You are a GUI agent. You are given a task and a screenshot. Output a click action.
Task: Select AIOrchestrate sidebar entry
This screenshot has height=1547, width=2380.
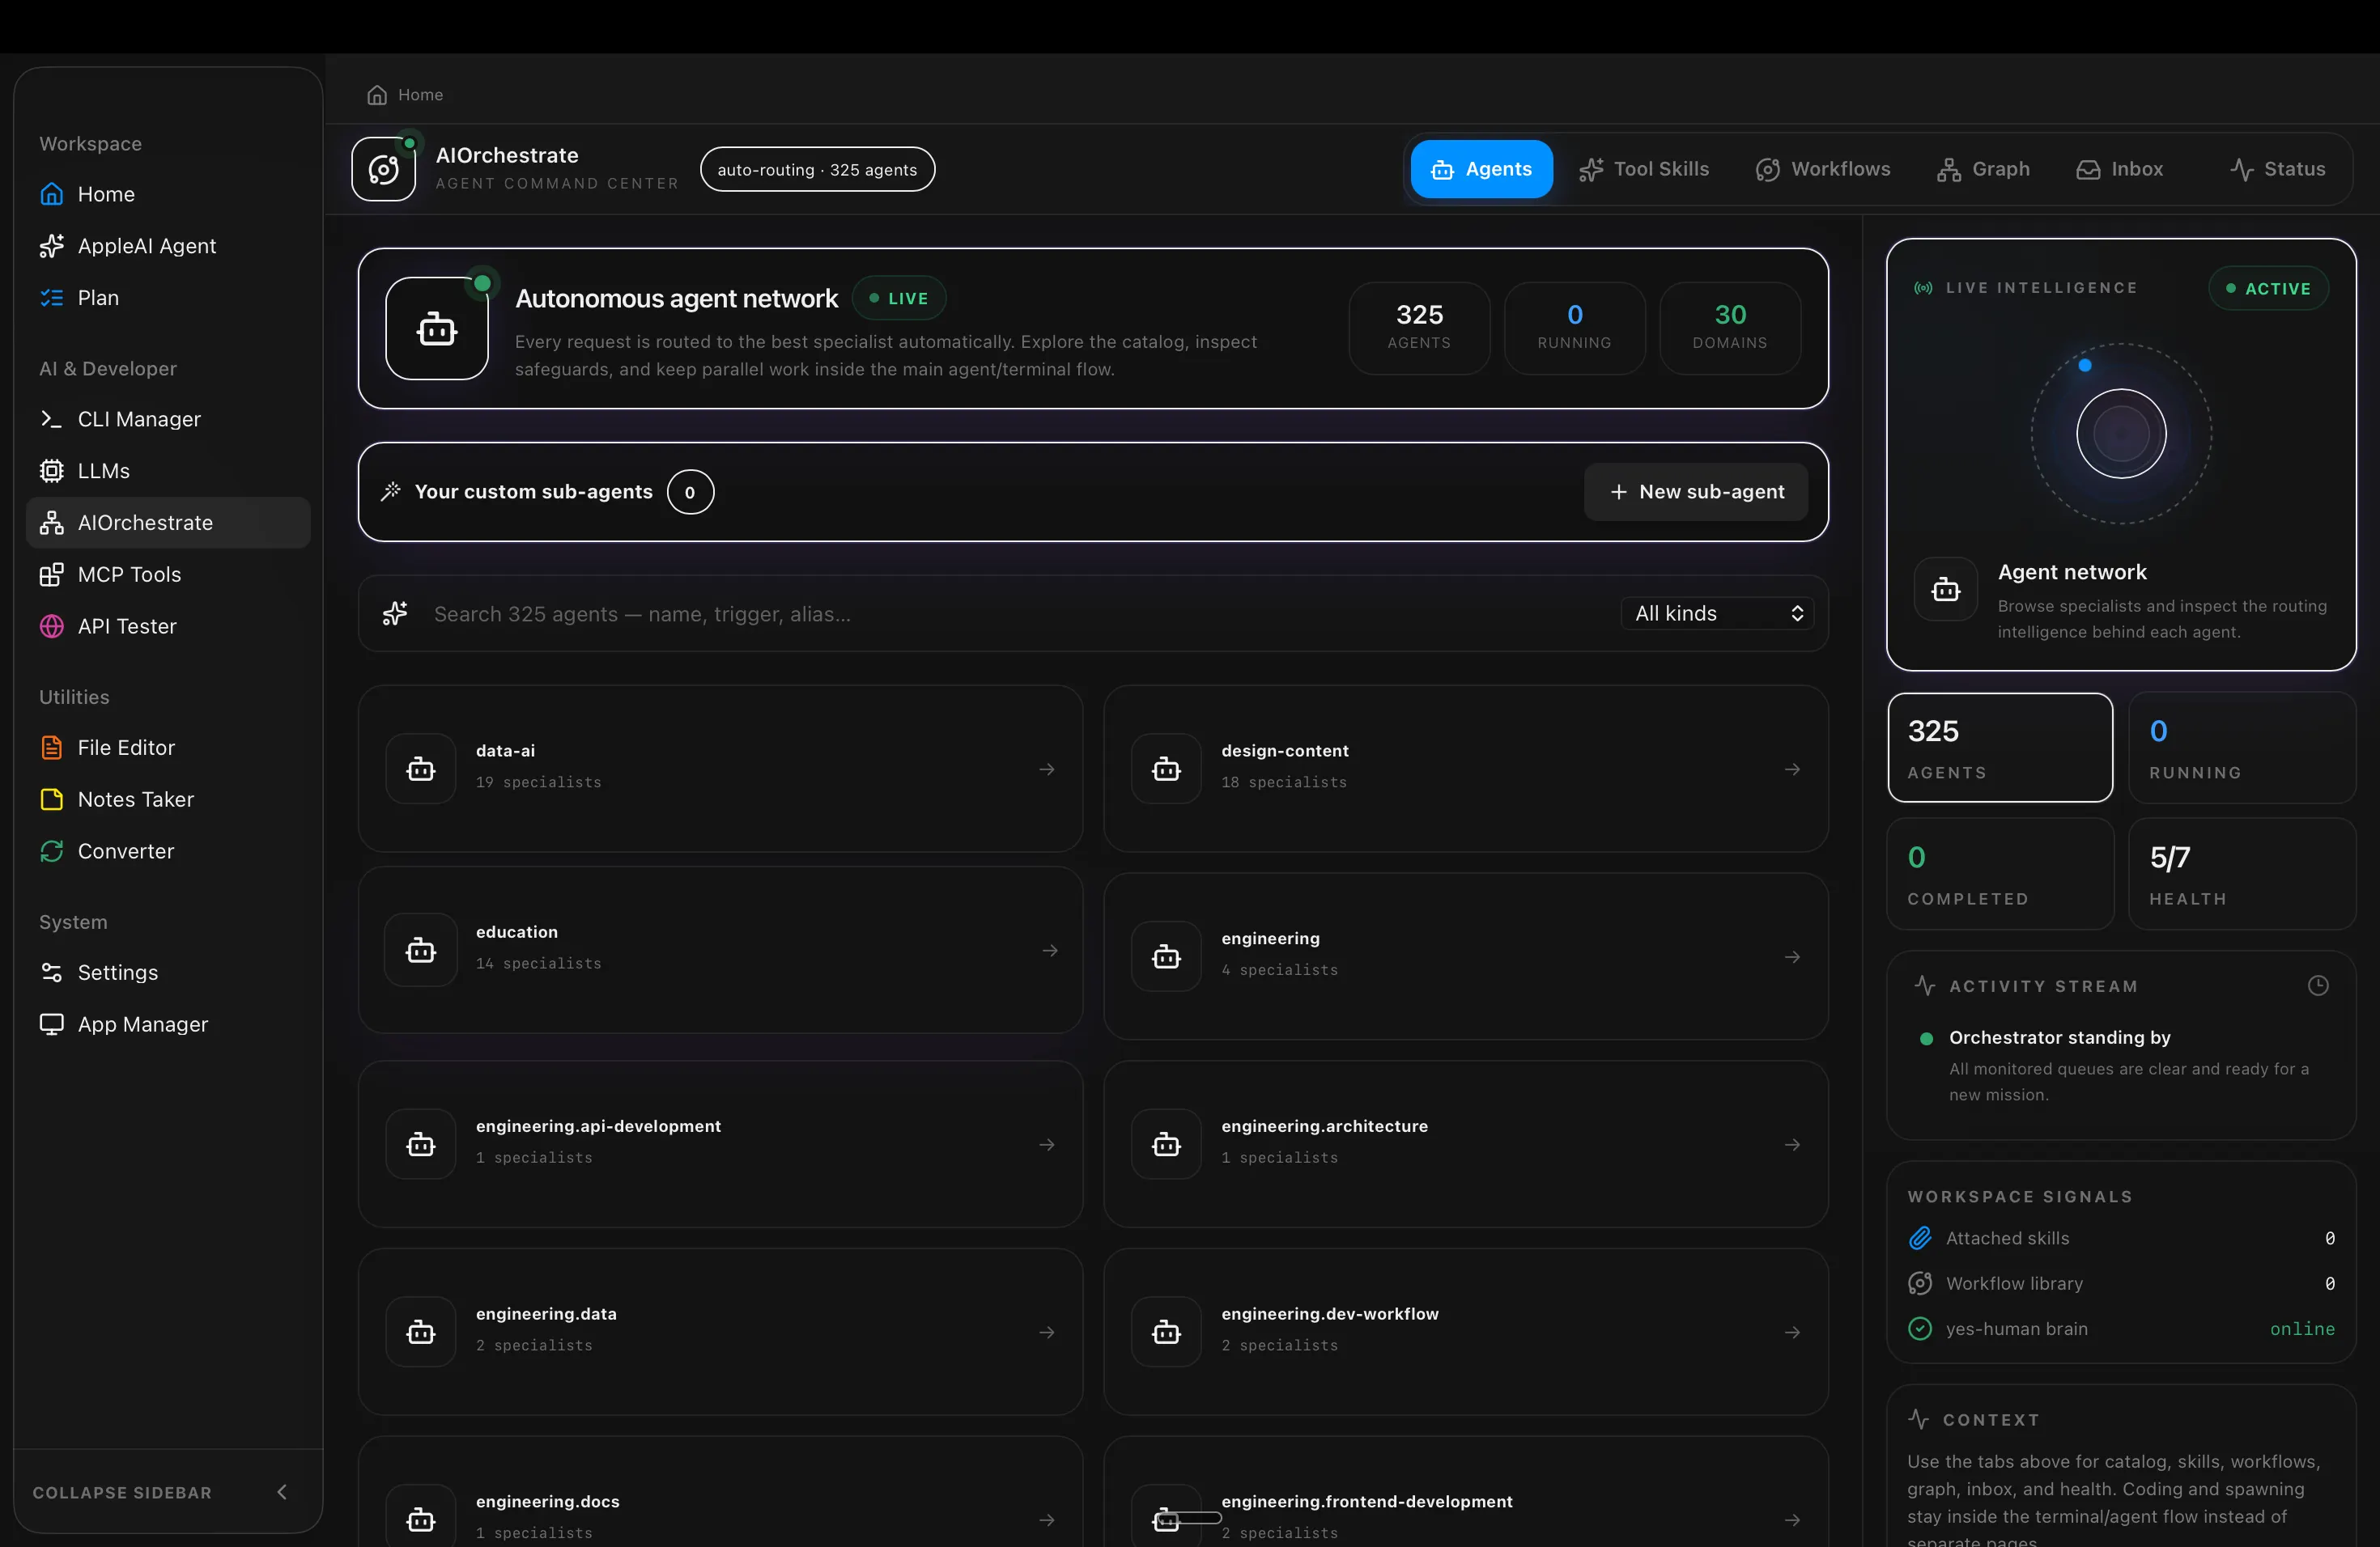(x=167, y=523)
